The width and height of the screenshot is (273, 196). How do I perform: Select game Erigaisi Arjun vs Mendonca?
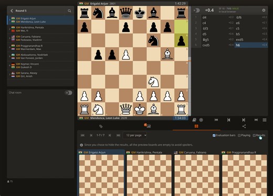click(x=40, y=20)
